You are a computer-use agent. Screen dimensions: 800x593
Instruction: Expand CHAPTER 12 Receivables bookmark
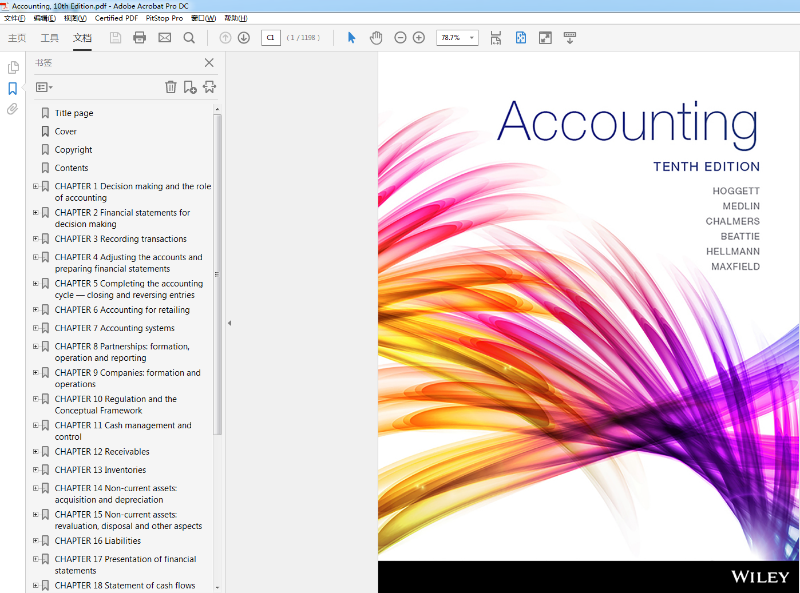point(36,452)
